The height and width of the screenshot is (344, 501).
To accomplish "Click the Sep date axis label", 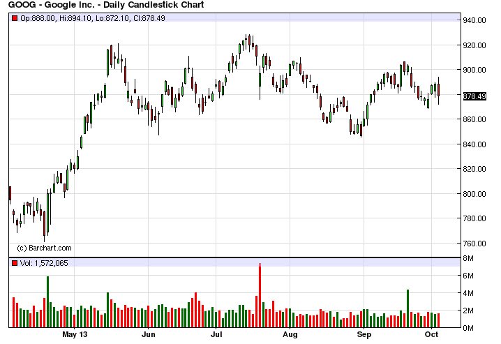I will pyautogui.click(x=364, y=334).
